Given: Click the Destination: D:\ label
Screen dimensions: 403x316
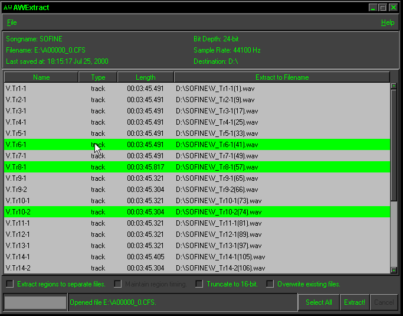Looking at the screenshot, I should [x=216, y=61].
